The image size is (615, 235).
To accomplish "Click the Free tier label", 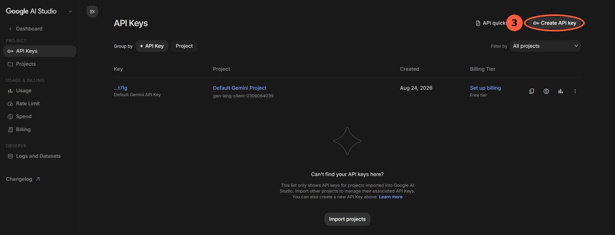I will [478, 95].
